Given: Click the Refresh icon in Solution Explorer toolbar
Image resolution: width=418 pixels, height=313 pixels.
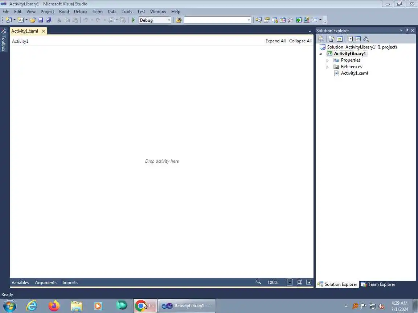Looking at the screenshot, I should 339,39.
